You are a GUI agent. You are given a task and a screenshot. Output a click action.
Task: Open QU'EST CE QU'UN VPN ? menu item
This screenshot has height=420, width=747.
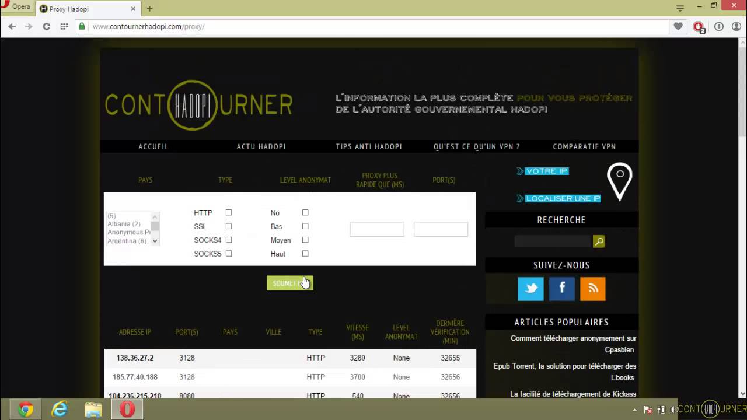(477, 146)
